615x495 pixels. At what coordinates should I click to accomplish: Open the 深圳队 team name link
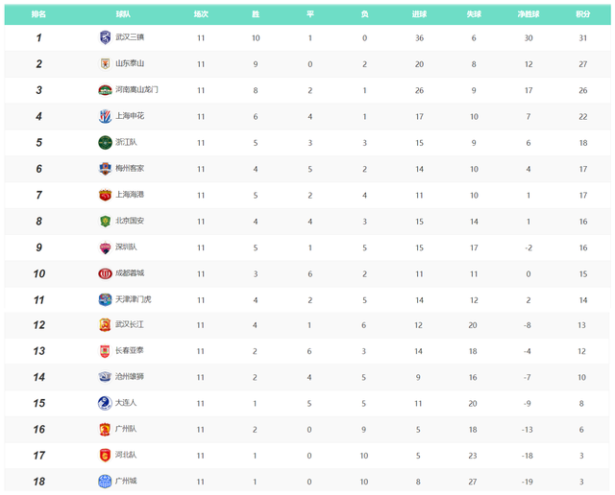tap(126, 247)
